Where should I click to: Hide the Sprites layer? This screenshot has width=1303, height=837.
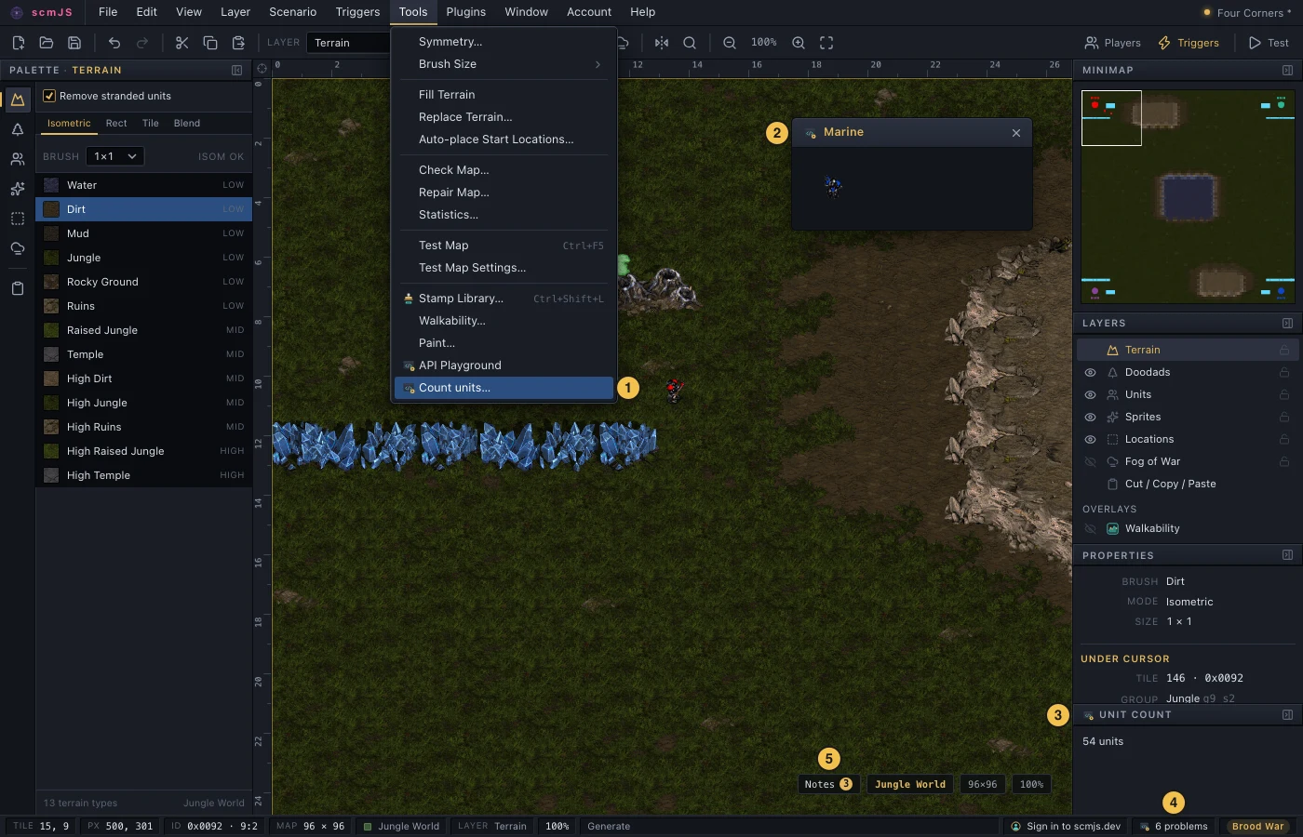pos(1090,417)
